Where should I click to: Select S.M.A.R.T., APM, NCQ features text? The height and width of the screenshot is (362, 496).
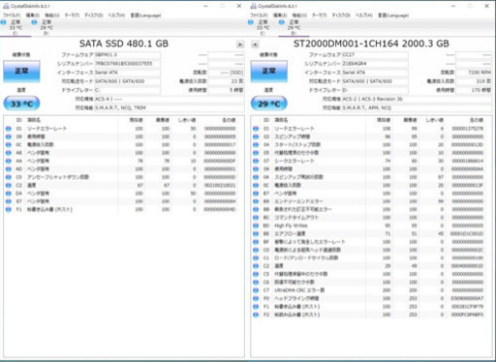point(366,107)
